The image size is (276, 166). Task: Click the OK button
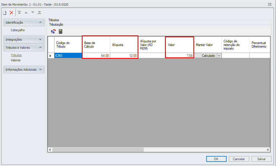point(216,159)
